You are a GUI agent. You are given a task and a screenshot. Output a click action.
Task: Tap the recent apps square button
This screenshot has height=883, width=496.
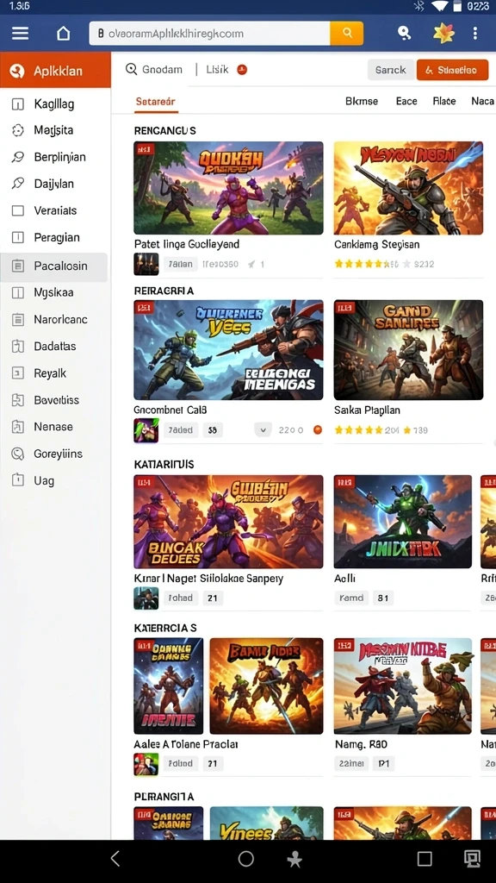[425, 858]
